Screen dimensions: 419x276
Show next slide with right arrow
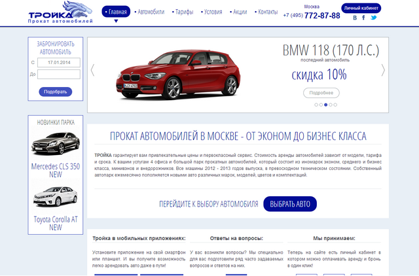[x=383, y=70]
